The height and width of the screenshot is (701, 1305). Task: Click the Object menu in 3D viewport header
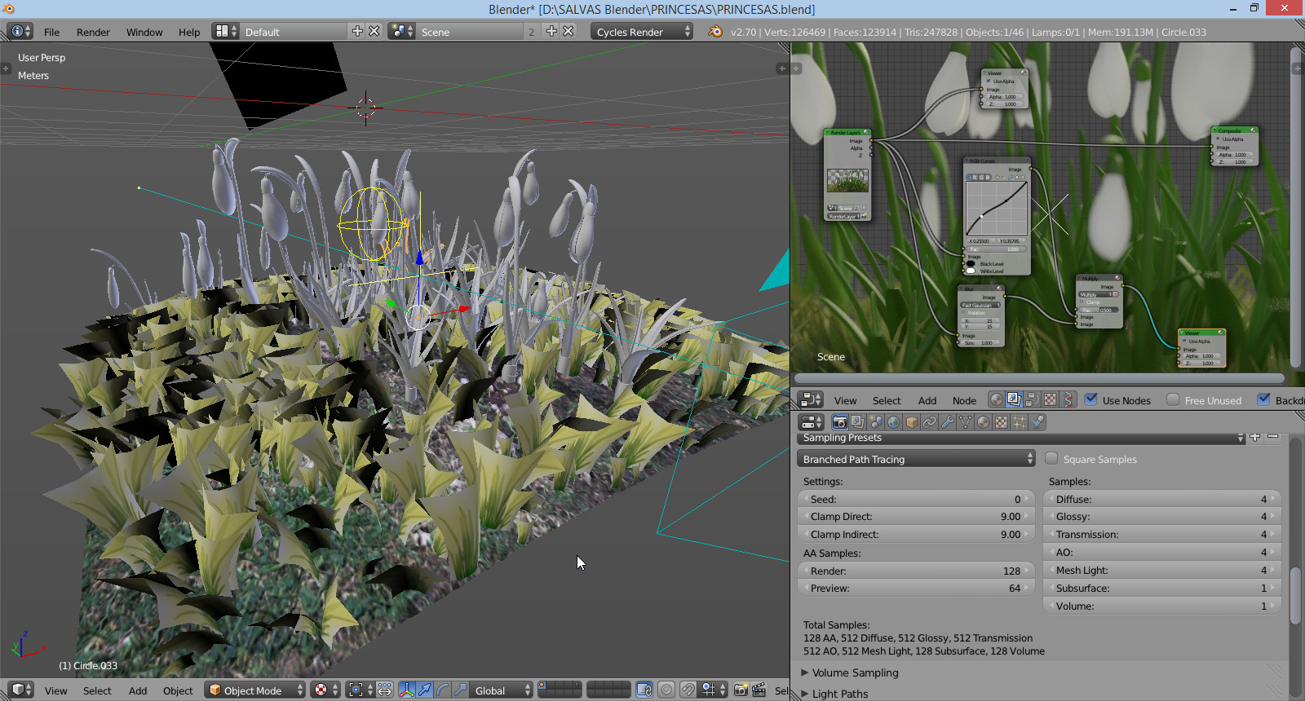click(x=178, y=690)
